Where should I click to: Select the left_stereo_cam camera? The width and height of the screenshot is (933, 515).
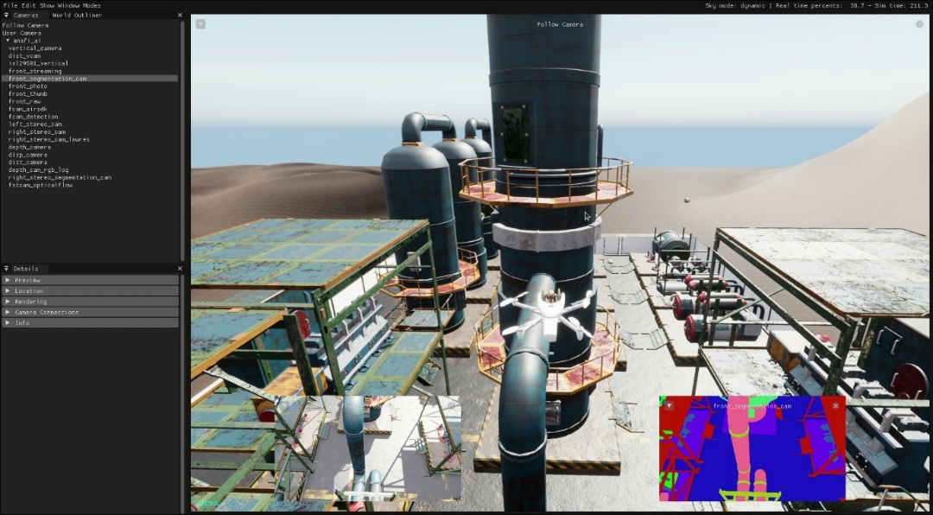pyautogui.click(x=31, y=124)
